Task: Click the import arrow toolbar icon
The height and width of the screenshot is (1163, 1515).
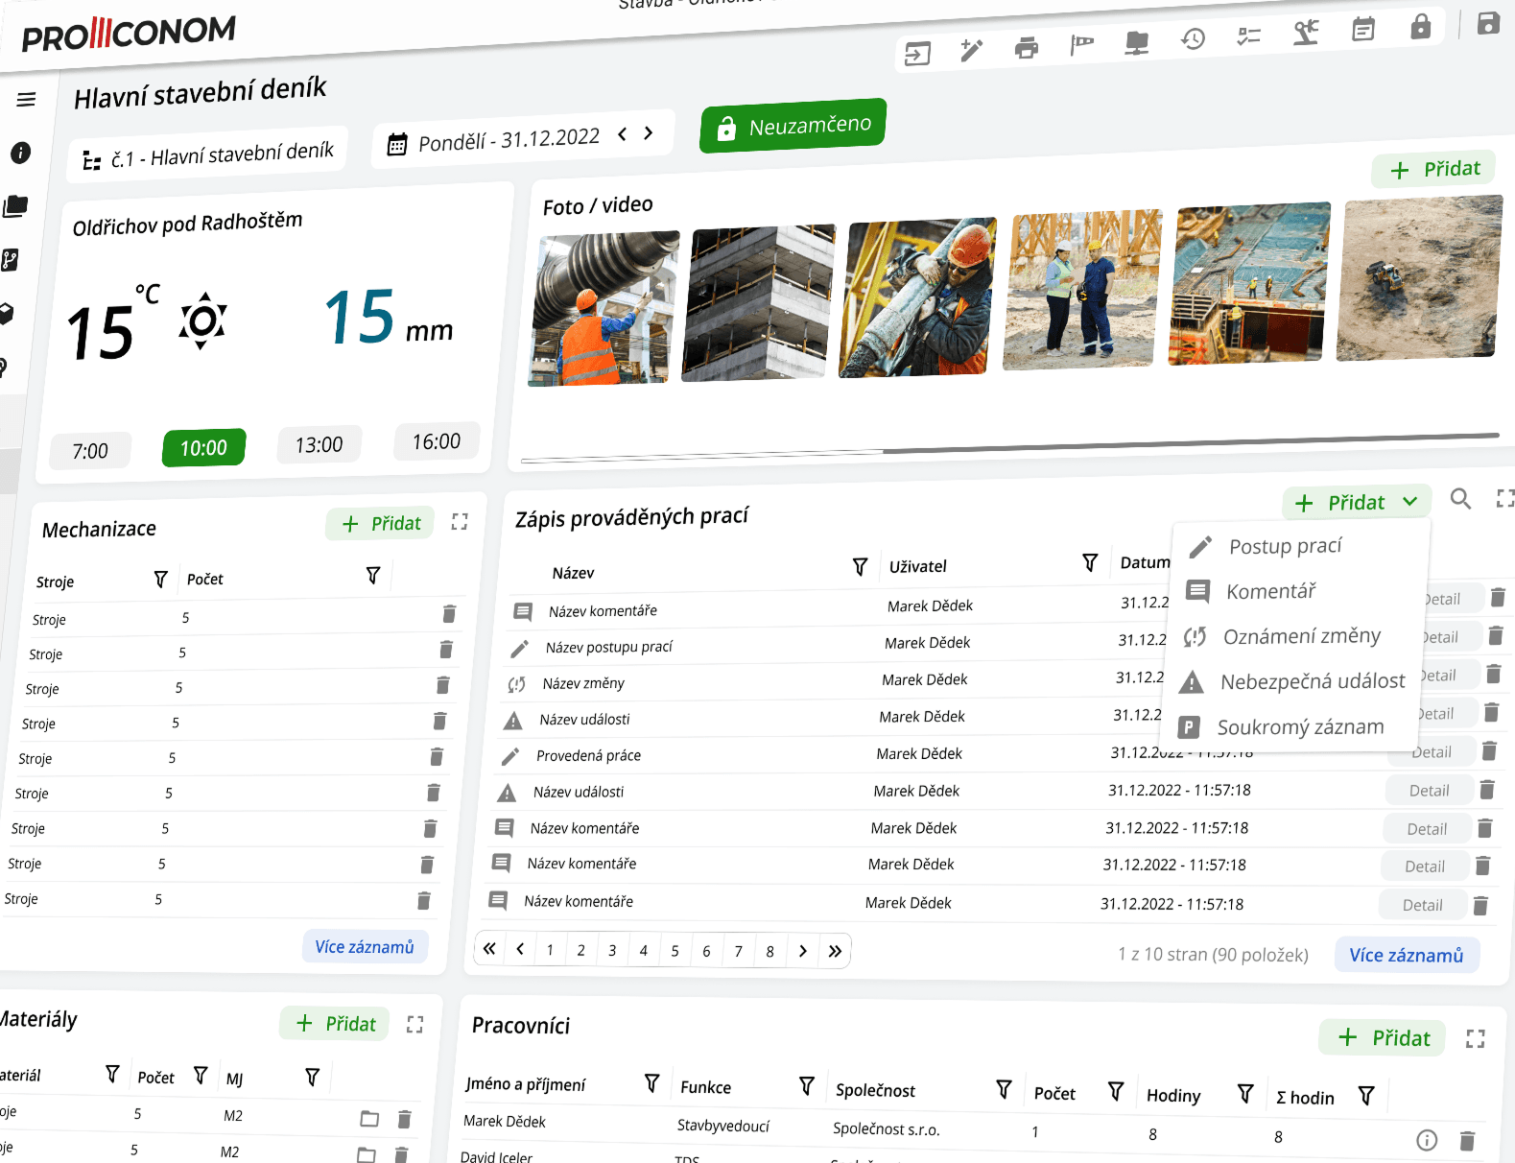Action: (x=917, y=54)
